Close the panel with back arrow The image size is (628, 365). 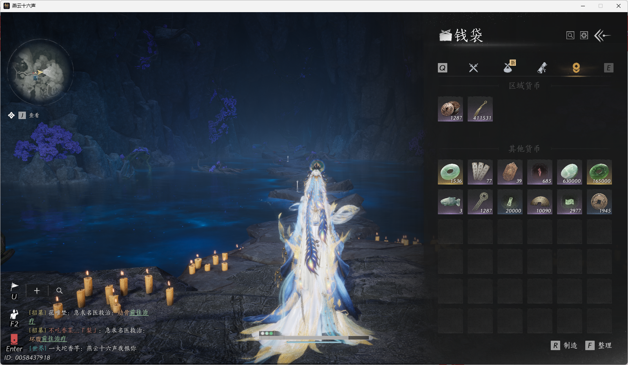pos(603,36)
